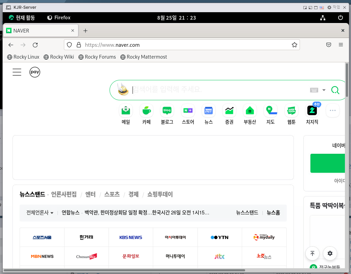Bookmark this page with the star icon
The image size is (351, 274).
[x=295, y=45]
